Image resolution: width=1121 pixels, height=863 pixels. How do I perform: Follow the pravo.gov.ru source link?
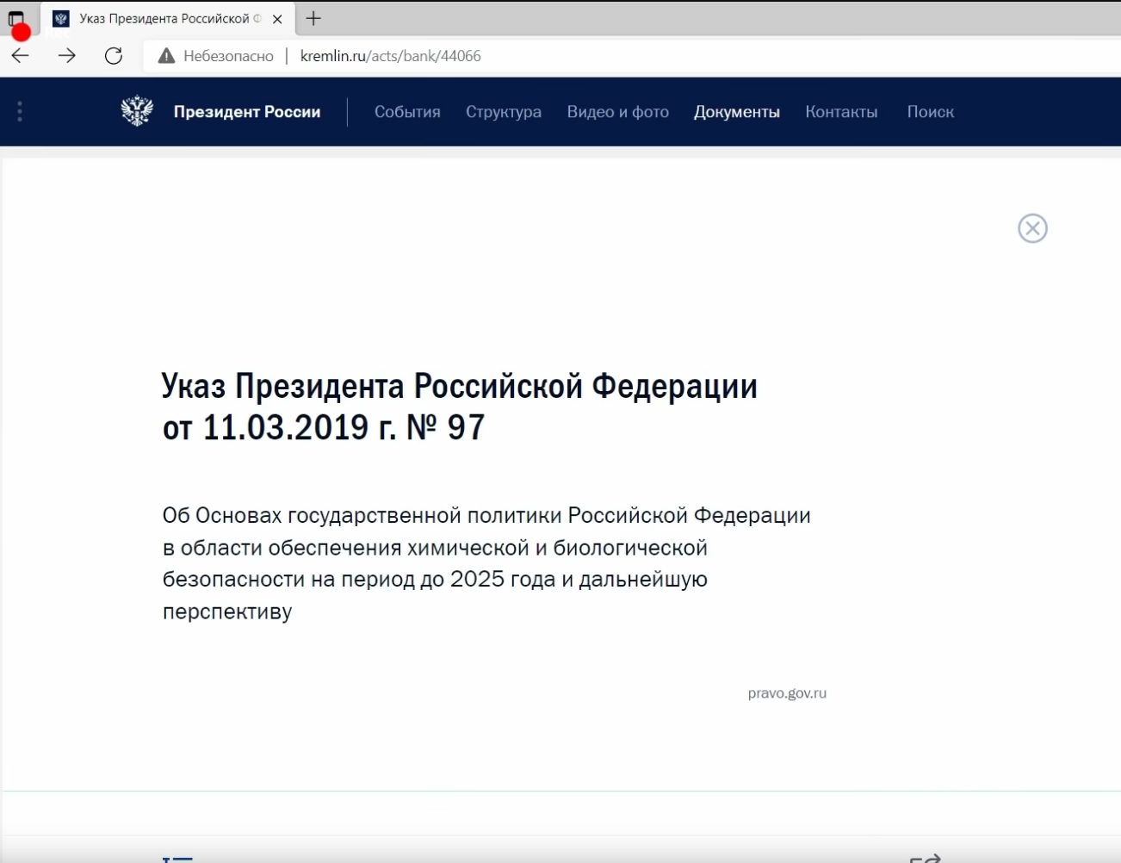point(787,693)
